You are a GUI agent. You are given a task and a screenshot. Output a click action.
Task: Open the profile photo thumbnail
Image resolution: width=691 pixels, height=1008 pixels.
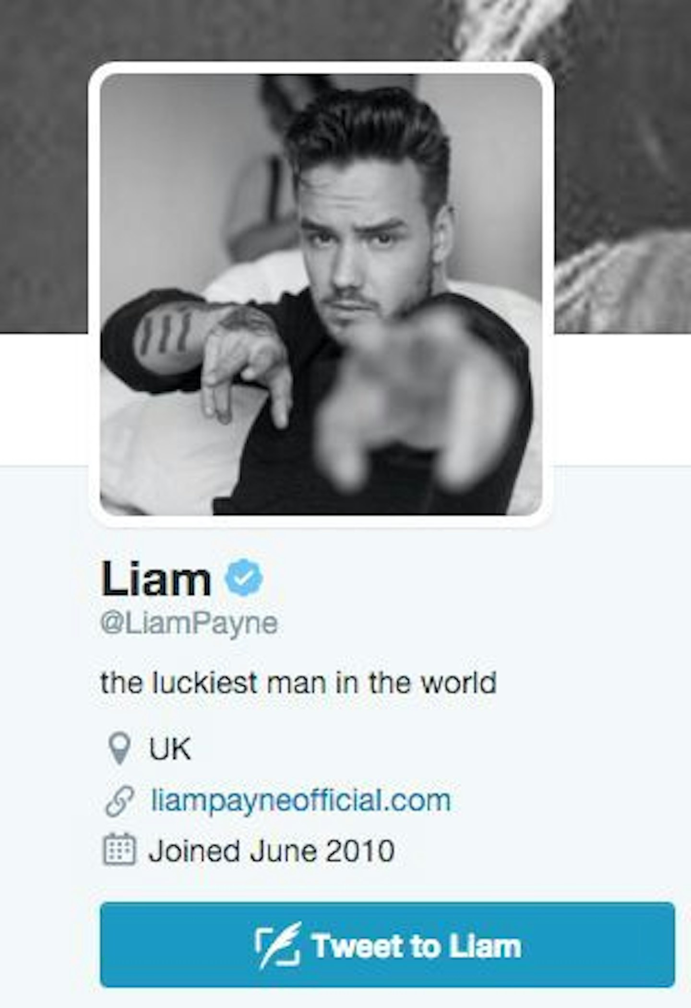click(321, 294)
